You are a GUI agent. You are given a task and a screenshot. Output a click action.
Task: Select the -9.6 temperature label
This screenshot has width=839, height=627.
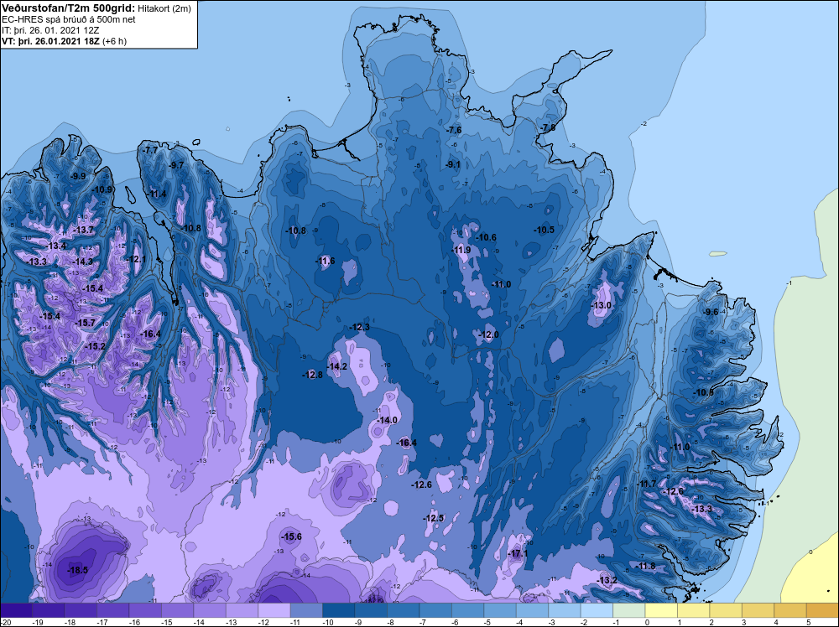click(710, 312)
